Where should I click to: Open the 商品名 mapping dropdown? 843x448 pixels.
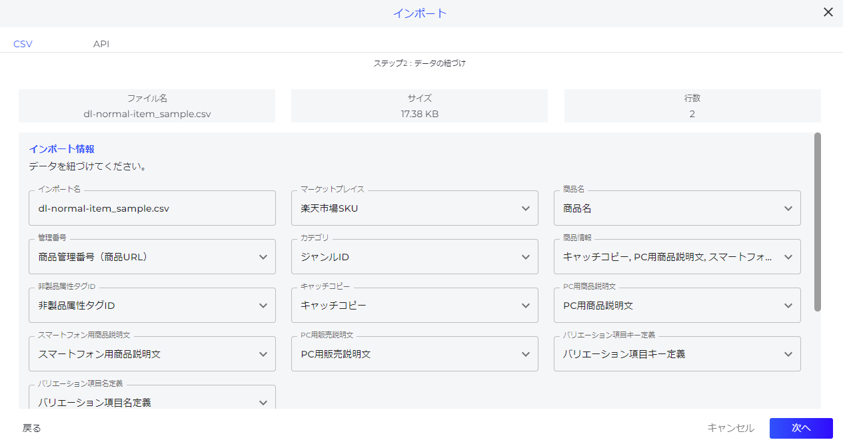click(x=677, y=208)
